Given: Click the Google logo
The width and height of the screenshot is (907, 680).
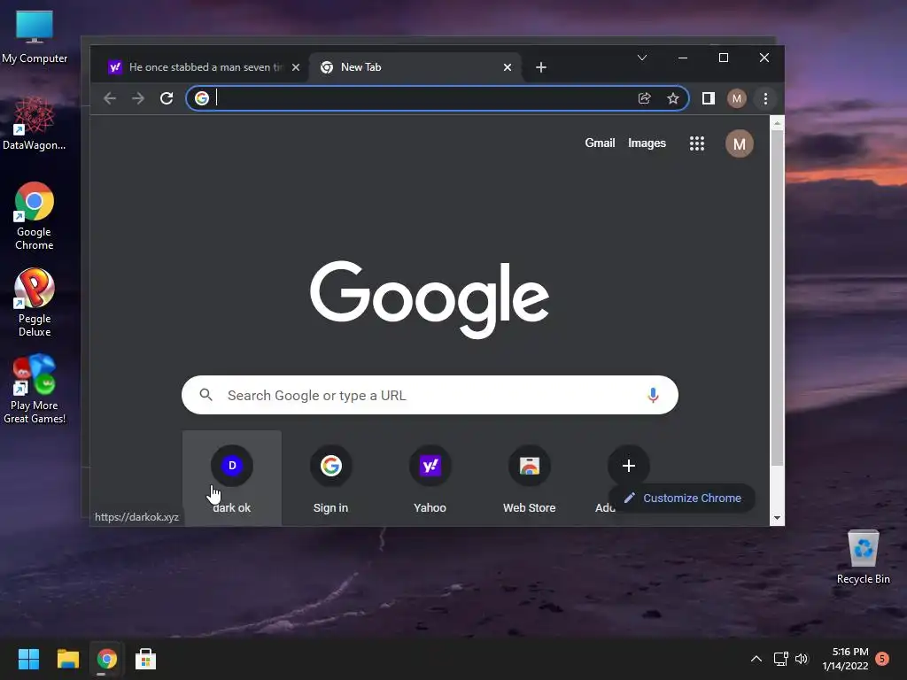Looking at the screenshot, I should pos(430,298).
